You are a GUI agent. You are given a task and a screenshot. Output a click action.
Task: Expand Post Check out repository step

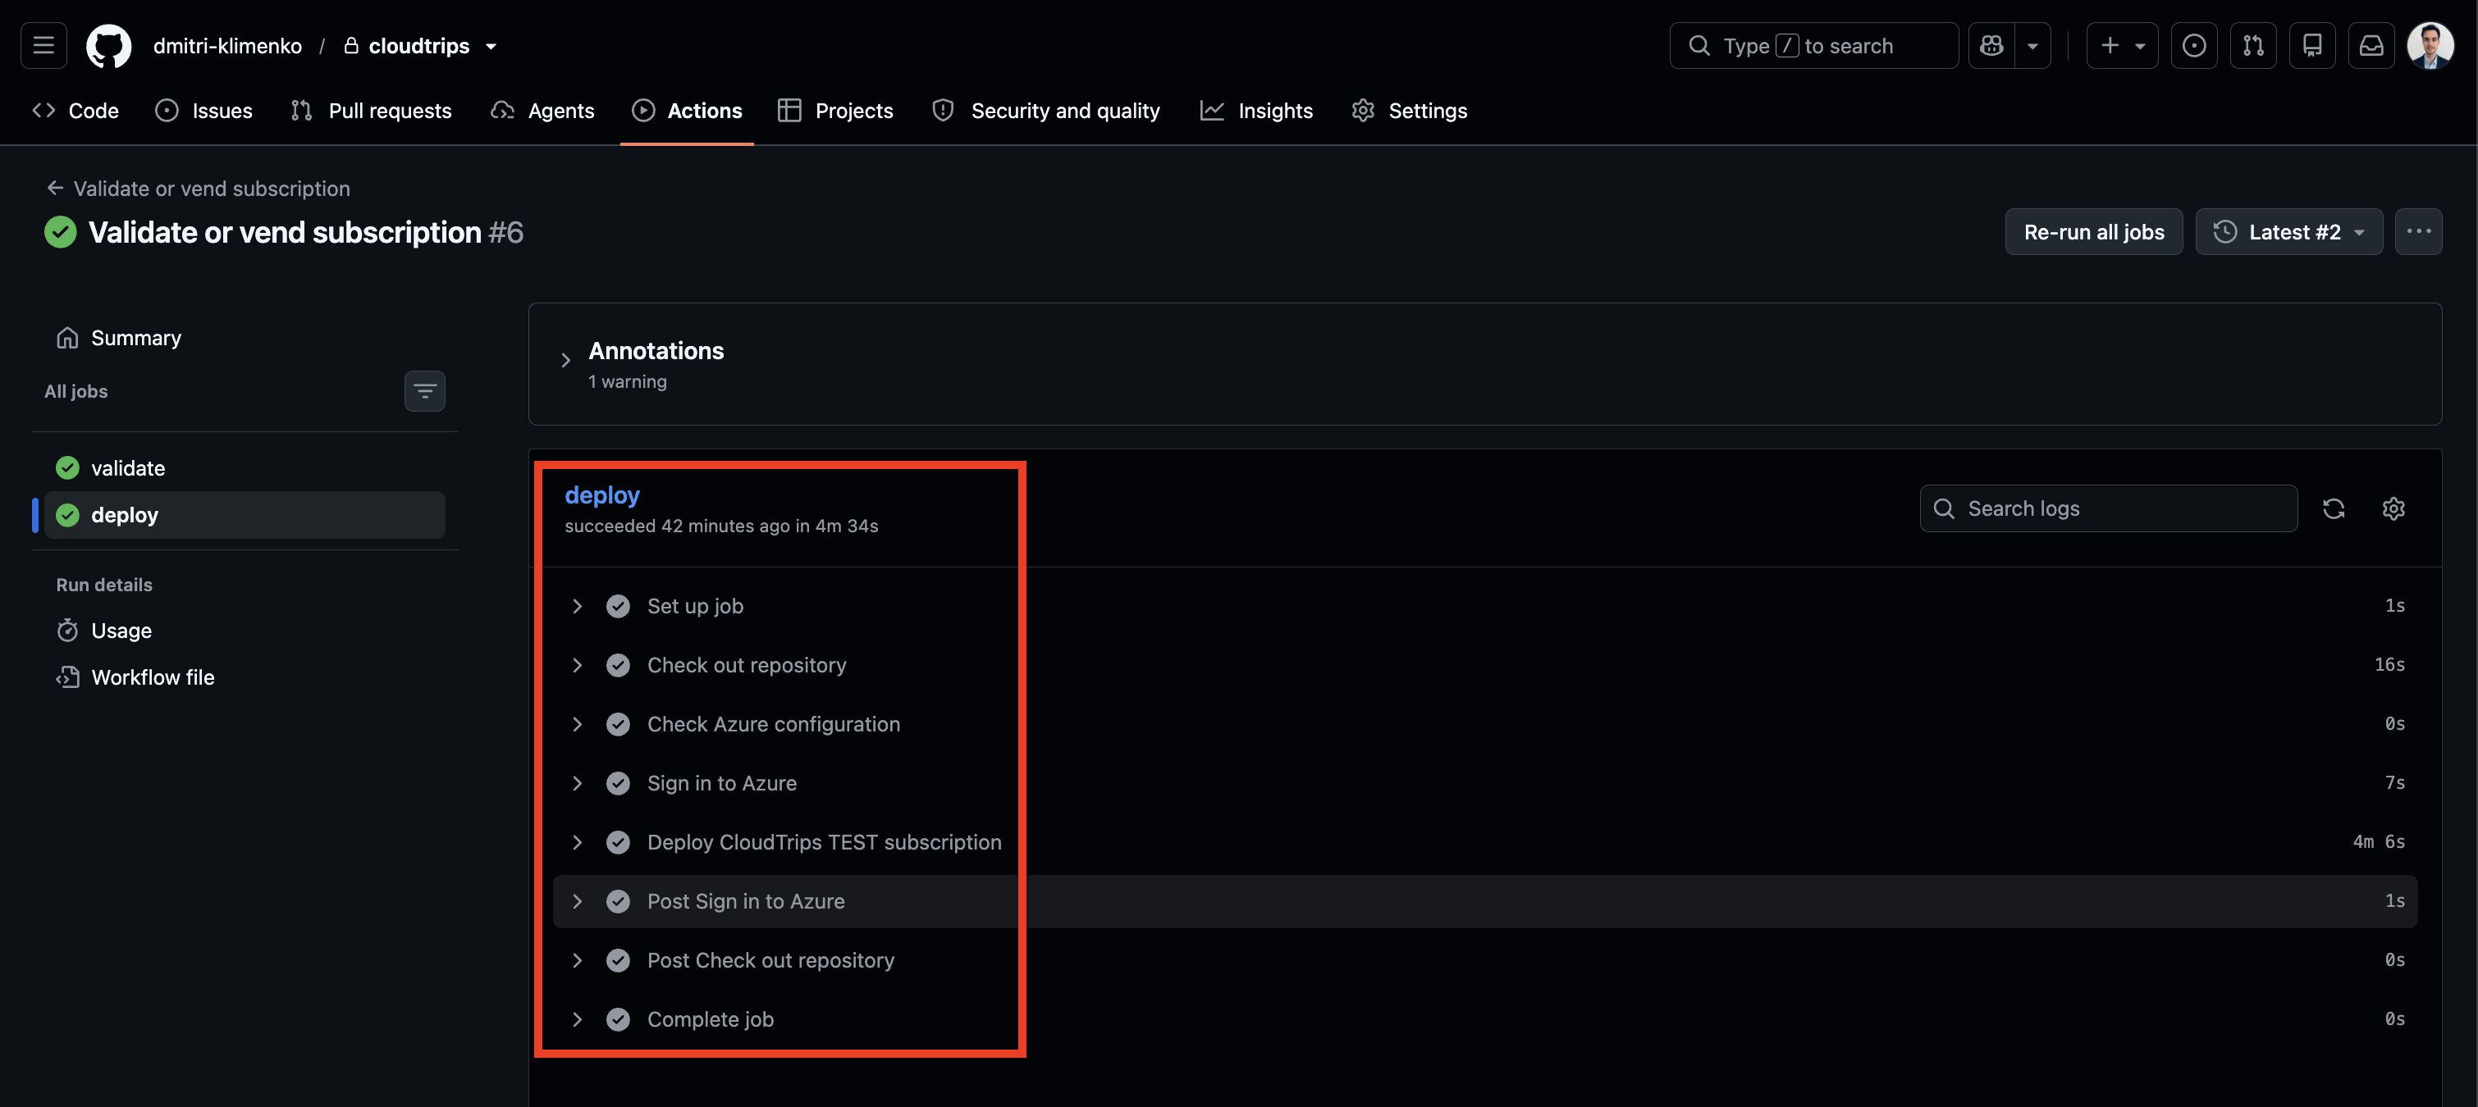pos(1484,960)
